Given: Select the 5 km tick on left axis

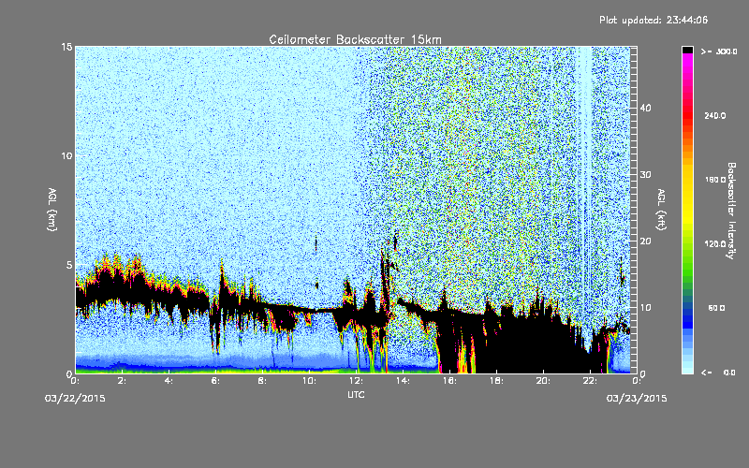Looking at the screenshot, I should [x=69, y=265].
